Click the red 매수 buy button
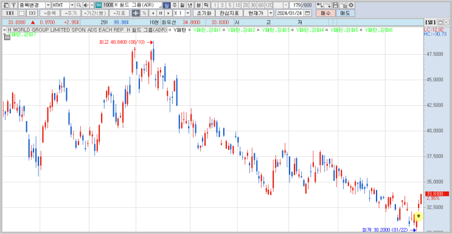 (325, 13)
